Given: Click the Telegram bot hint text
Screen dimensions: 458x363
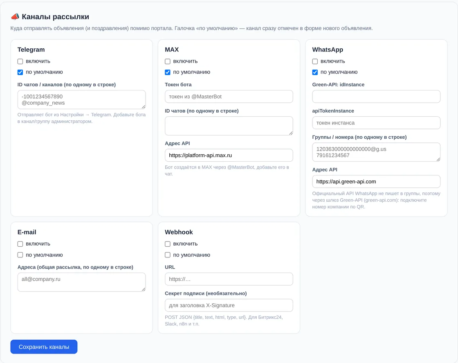Looking at the screenshot, I should click(81, 118).
